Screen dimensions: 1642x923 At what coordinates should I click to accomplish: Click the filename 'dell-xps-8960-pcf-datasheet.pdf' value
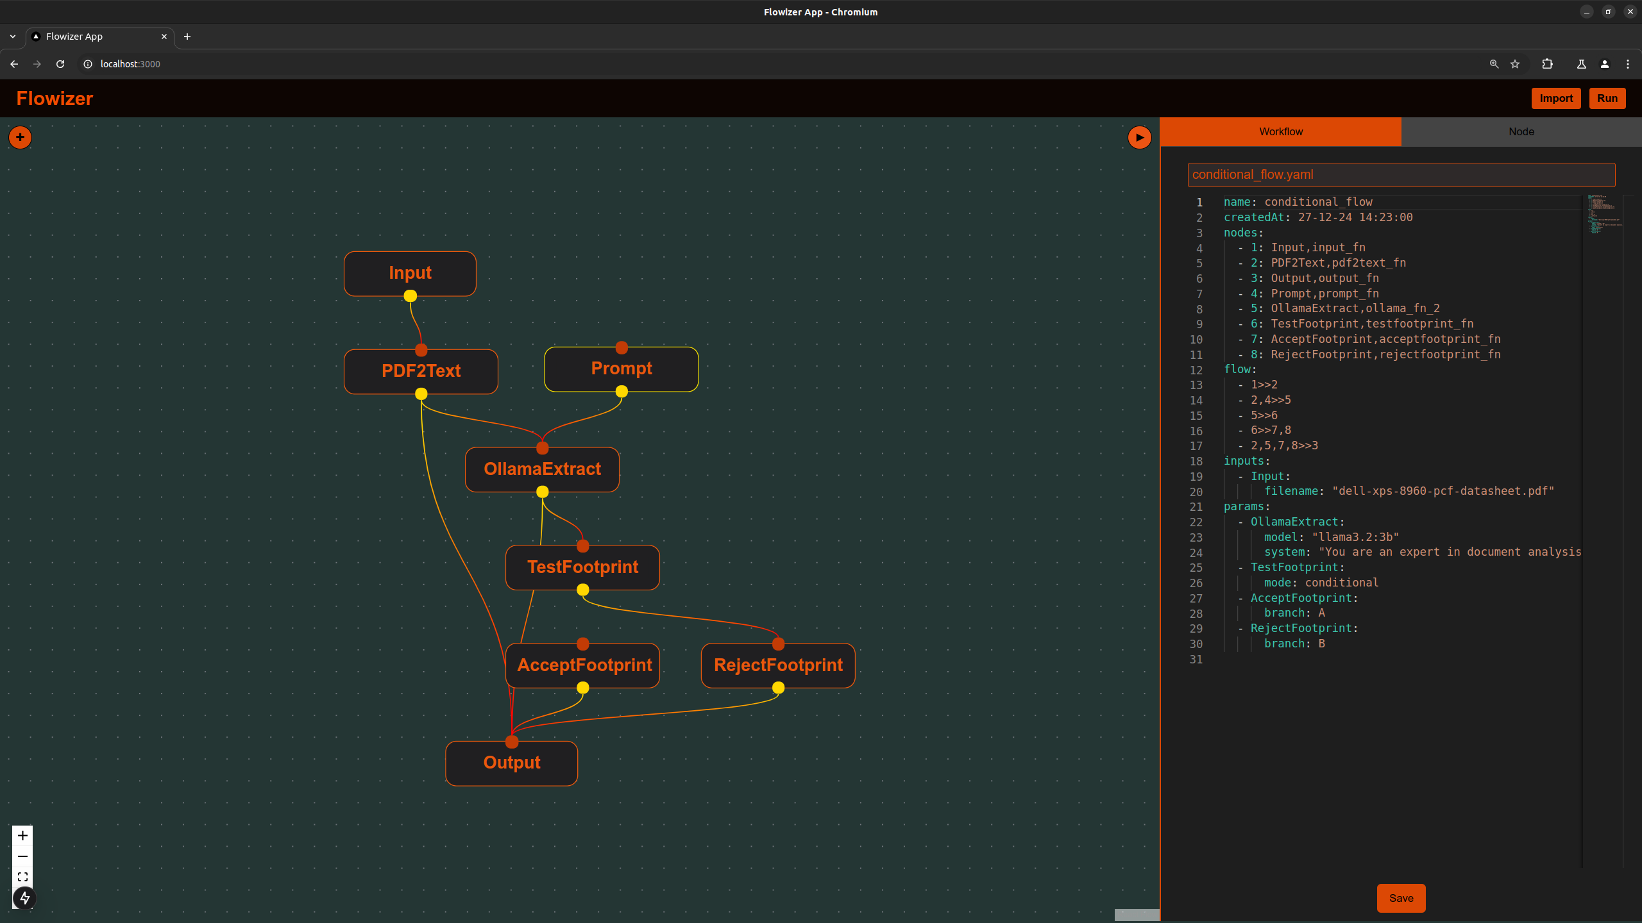click(1443, 491)
